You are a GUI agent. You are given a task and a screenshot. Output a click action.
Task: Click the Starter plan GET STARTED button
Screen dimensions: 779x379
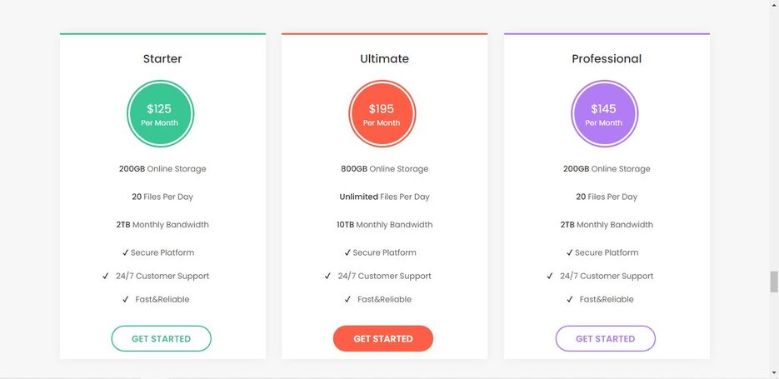pyautogui.click(x=161, y=338)
